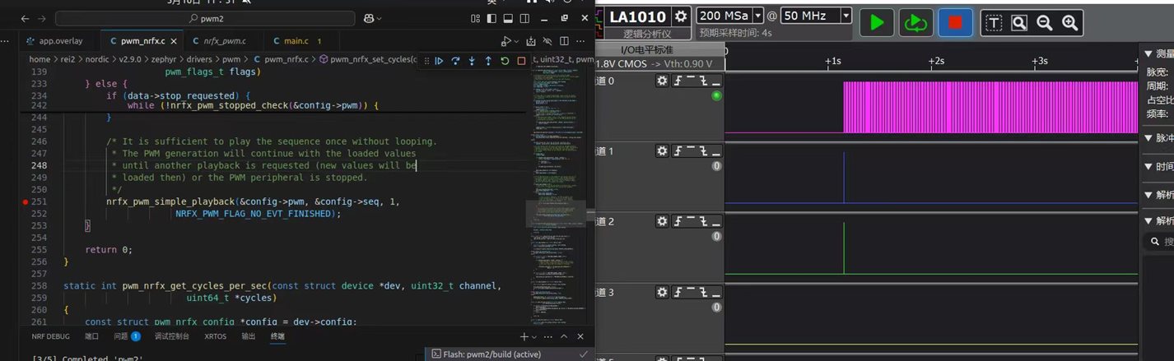The image size is (1174, 361).
Task: Open channel 0 settings gear
Action: click(662, 81)
